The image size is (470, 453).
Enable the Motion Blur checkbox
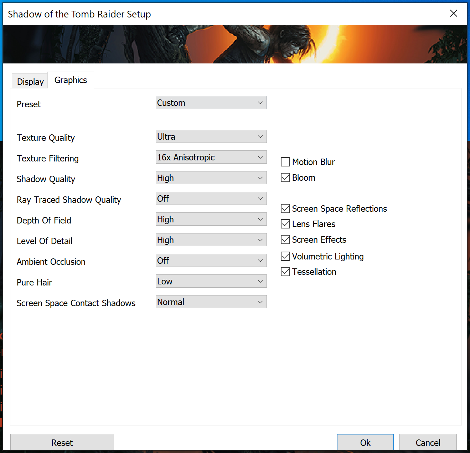[285, 162]
